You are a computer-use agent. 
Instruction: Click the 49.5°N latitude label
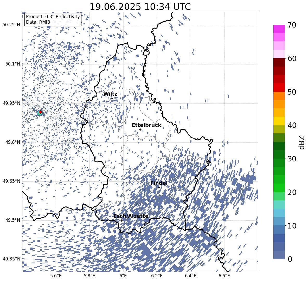pyautogui.click(x=12, y=220)
